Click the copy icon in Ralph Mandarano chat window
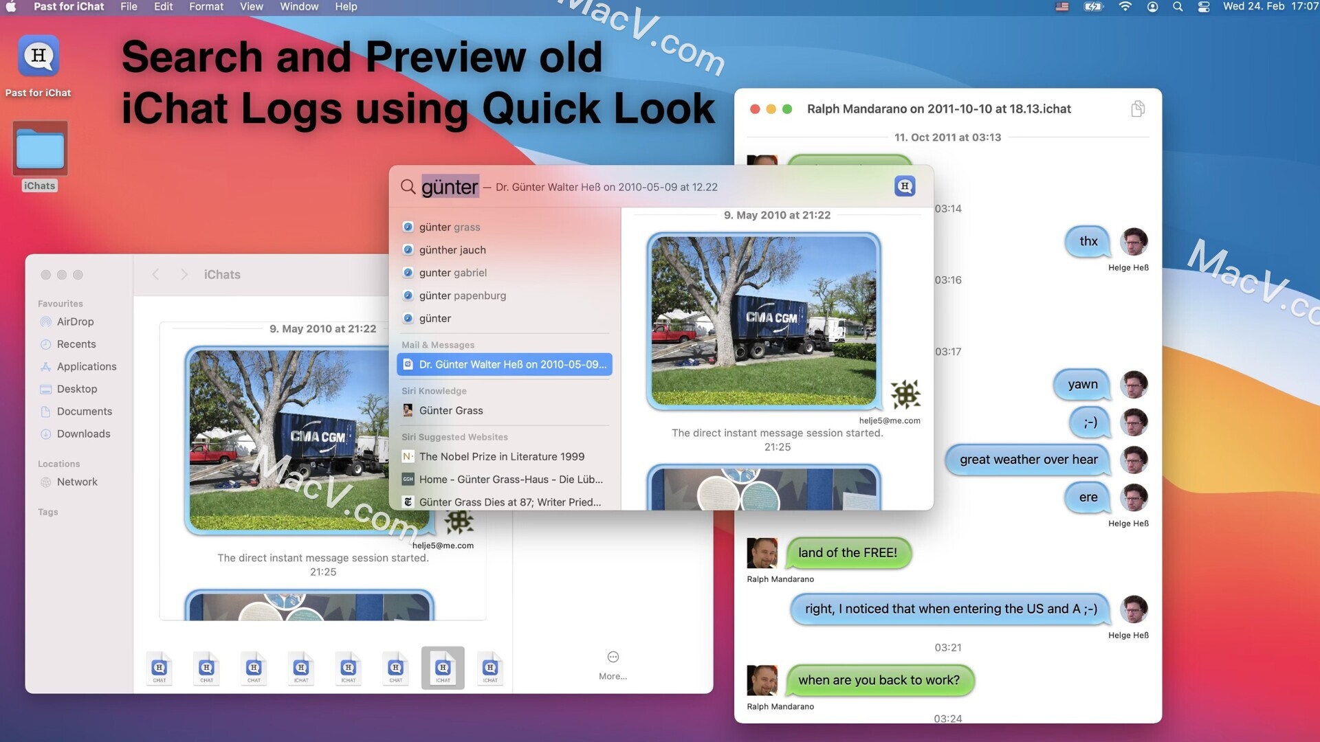Image resolution: width=1320 pixels, height=742 pixels. click(1138, 109)
